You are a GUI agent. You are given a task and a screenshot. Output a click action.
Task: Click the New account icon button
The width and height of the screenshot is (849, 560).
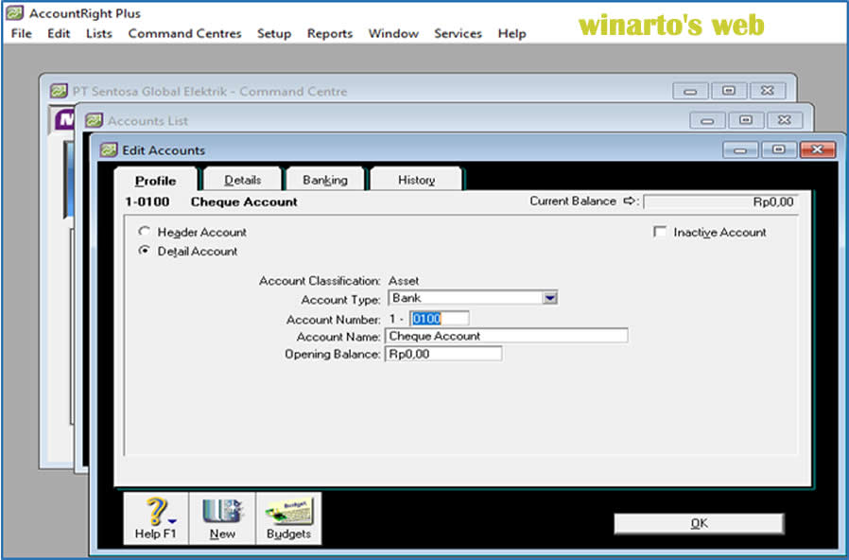(x=222, y=518)
